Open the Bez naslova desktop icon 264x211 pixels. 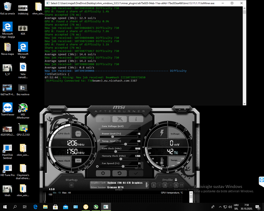pyautogui.click(x=23, y=90)
